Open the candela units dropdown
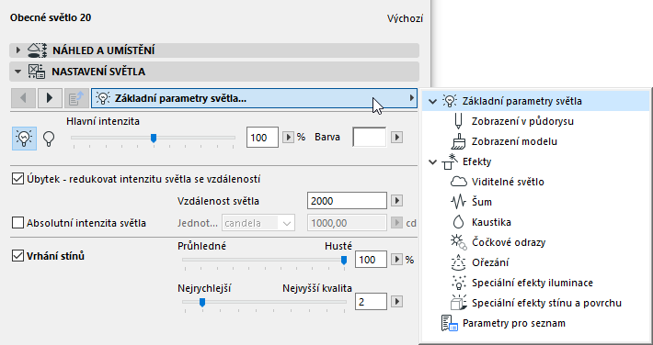Viewport: 653px width, 345px height. point(258,223)
